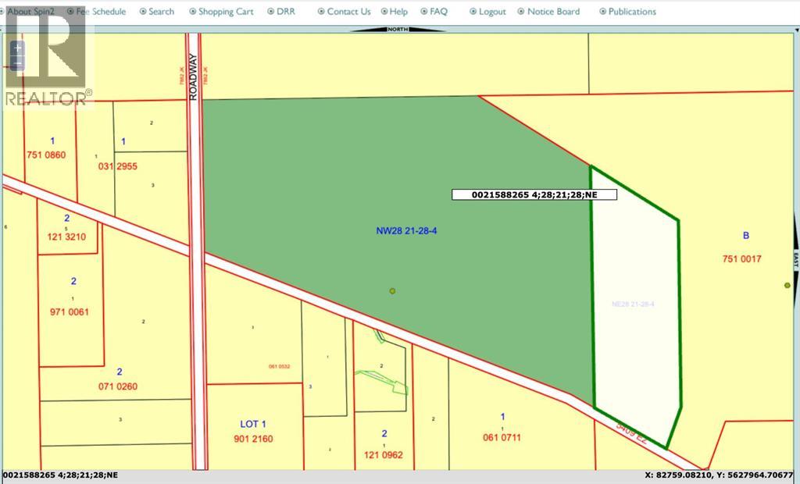800x484 pixels.
Task: Select plan label 061 0711
Action: (502, 437)
